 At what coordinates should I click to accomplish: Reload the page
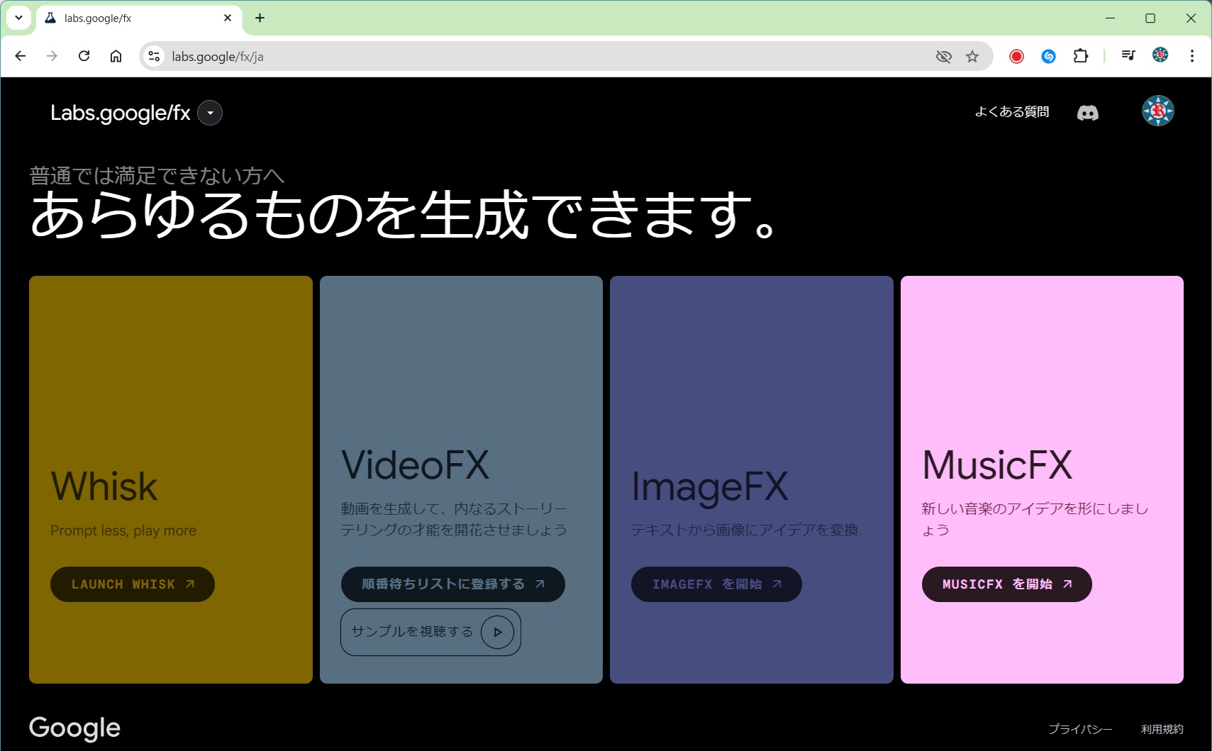(x=84, y=56)
